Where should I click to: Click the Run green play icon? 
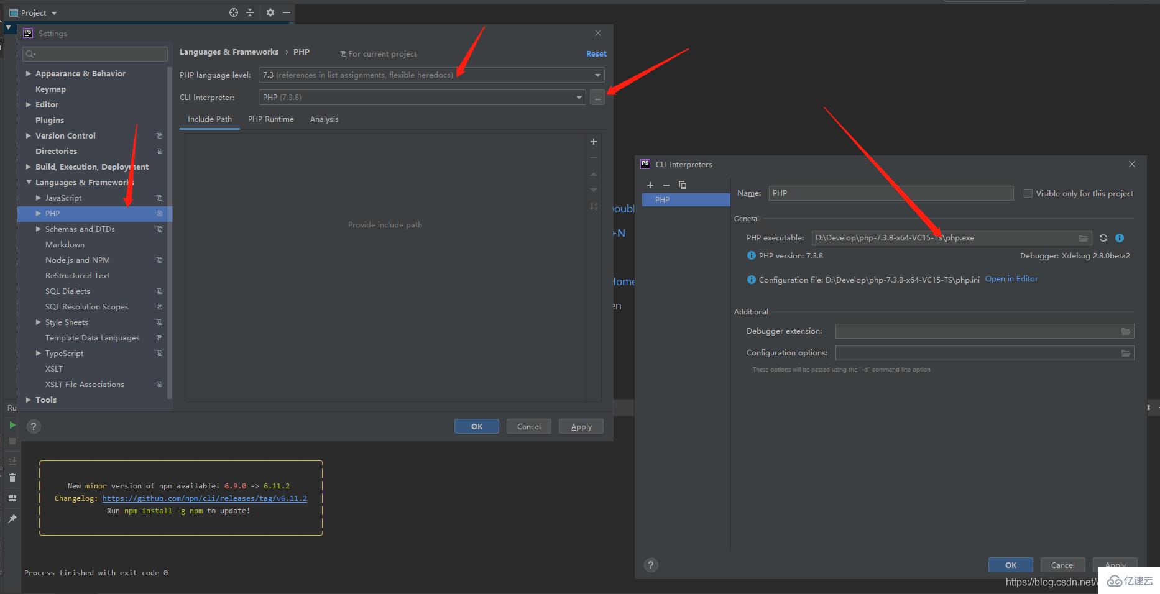(x=12, y=425)
